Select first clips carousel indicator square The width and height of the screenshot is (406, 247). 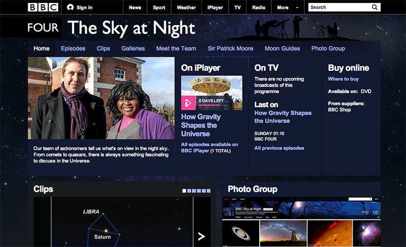point(184,191)
